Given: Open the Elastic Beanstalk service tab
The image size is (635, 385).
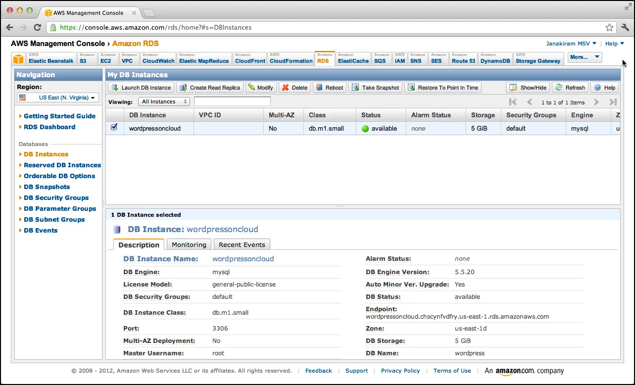Looking at the screenshot, I should [51, 58].
